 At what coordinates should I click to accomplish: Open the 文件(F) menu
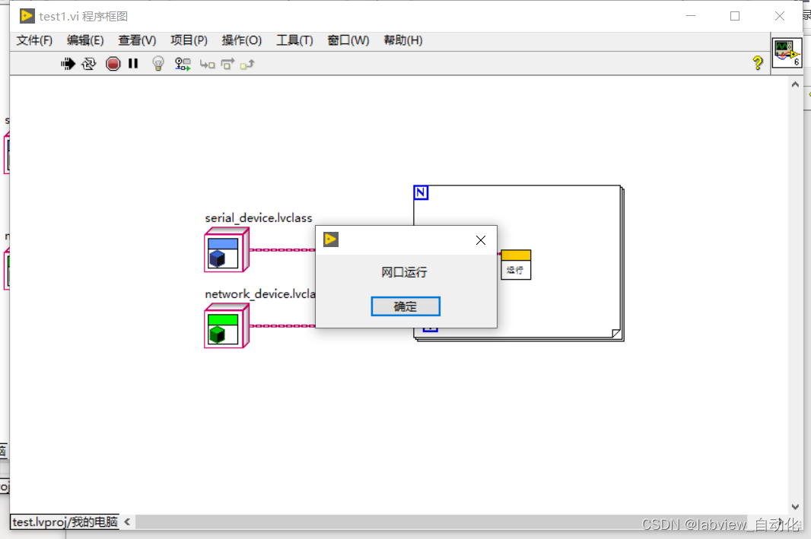click(34, 40)
